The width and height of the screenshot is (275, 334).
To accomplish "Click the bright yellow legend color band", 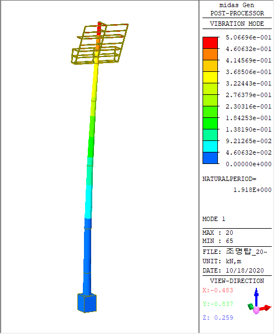I will (x=210, y=77).
